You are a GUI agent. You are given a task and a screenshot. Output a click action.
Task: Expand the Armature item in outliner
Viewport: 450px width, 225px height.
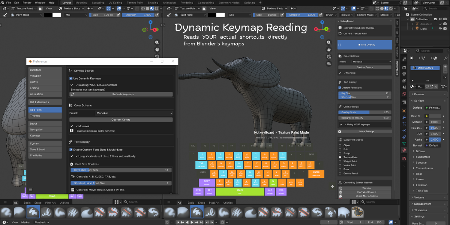tap(412, 24)
